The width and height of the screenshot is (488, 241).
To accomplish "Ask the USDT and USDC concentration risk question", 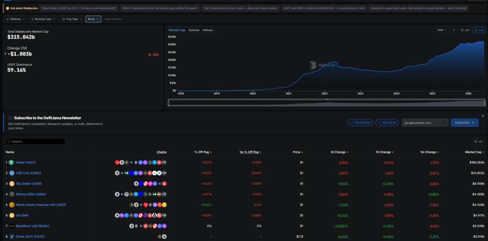I will [324, 9].
